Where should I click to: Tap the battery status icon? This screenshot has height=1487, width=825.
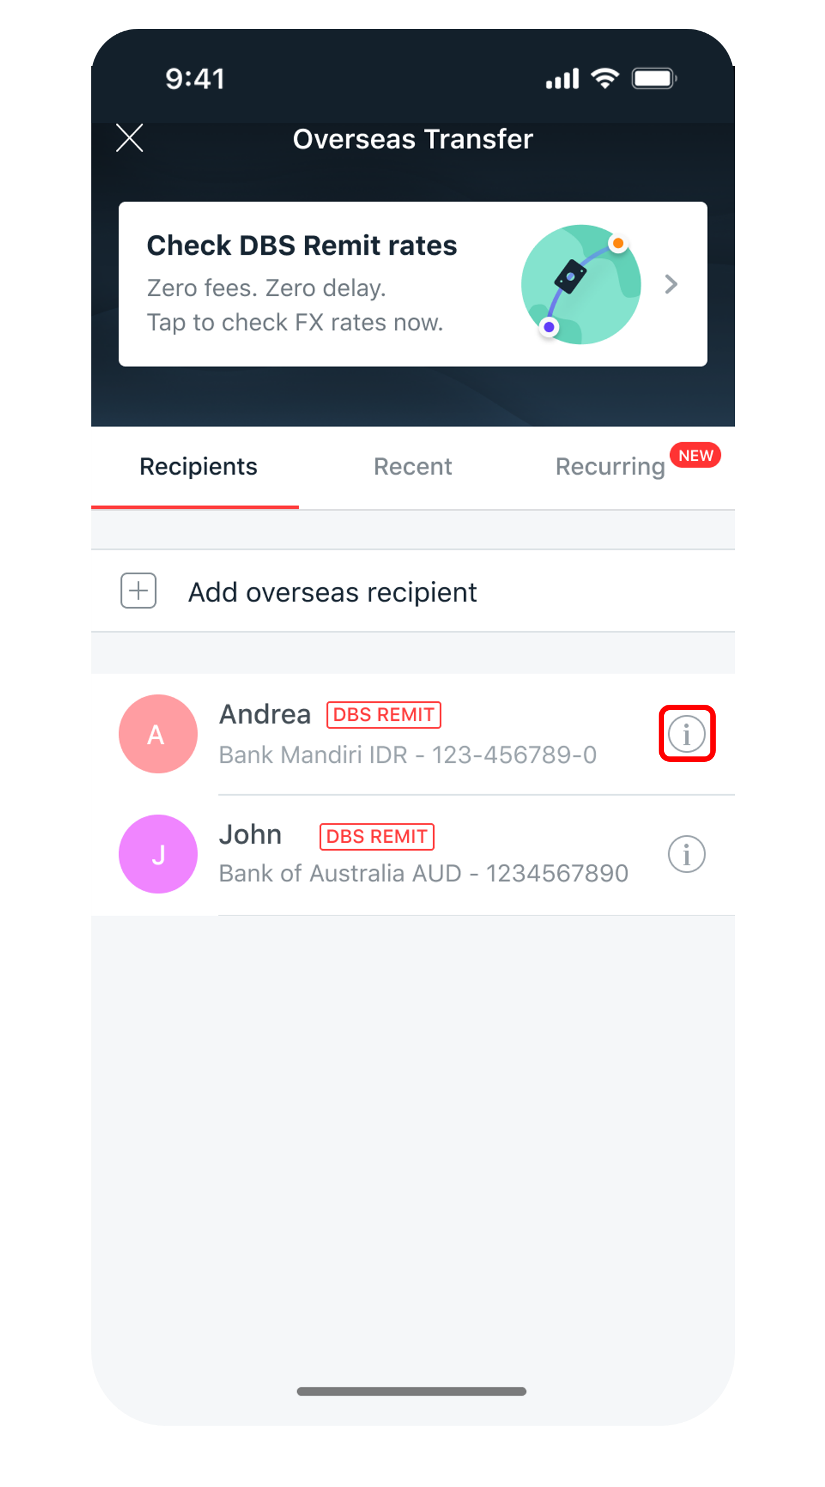click(x=654, y=79)
